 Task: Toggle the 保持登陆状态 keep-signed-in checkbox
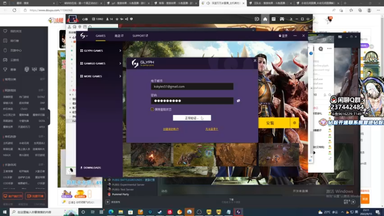pyautogui.click(x=152, y=109)
